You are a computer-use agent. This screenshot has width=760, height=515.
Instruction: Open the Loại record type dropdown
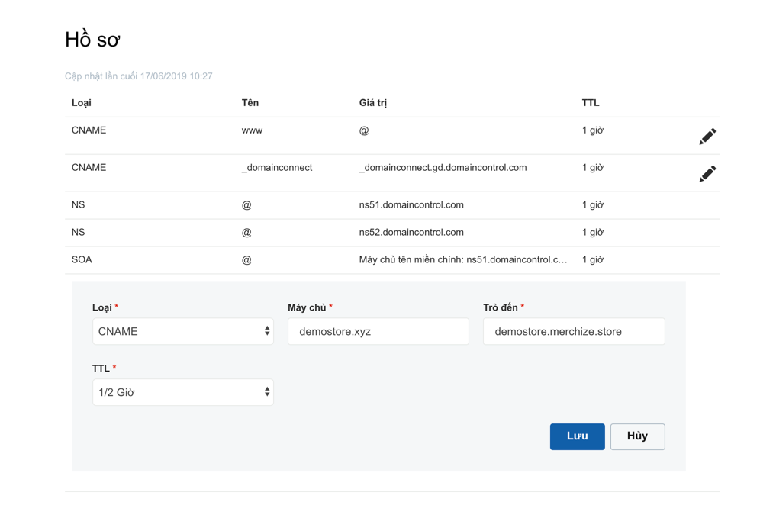[x=182, y=331]
